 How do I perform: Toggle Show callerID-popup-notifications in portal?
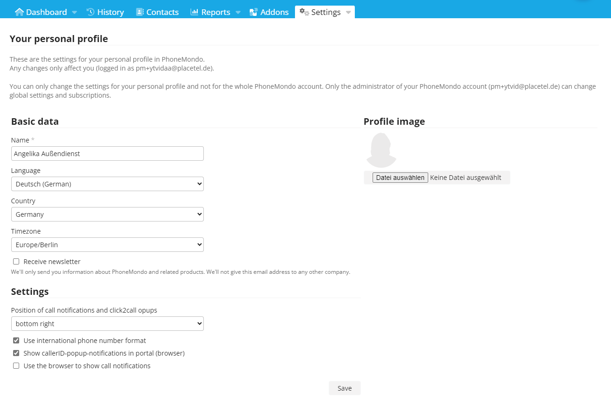[x=16, y=353]
